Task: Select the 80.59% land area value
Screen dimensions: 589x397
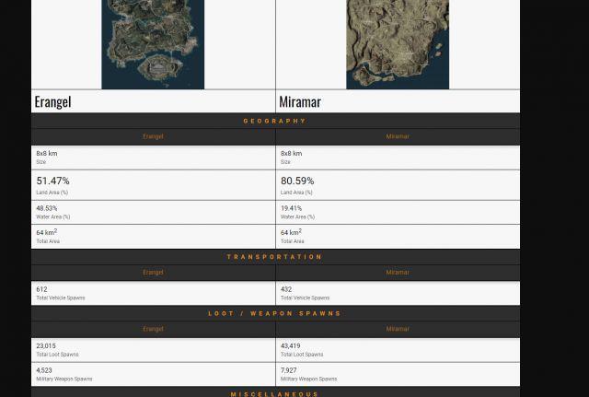Action: point(297,181)
